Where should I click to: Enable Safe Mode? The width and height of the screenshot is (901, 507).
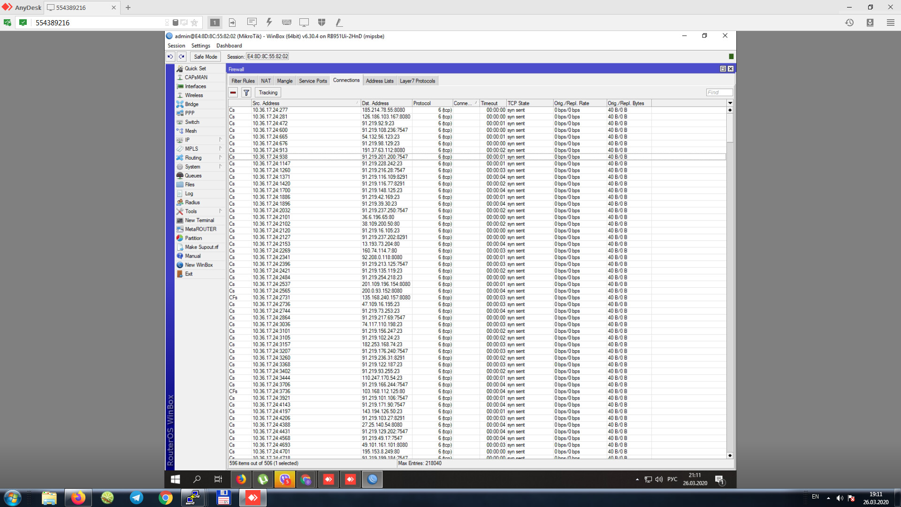point(205,56)
